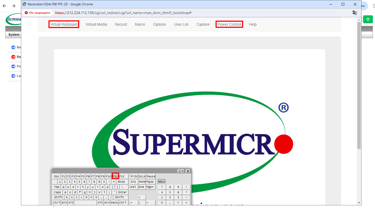Screen dimensions: 375x208
Task: Click browser forward arrow in background window
Action: (x=14, y=6)
